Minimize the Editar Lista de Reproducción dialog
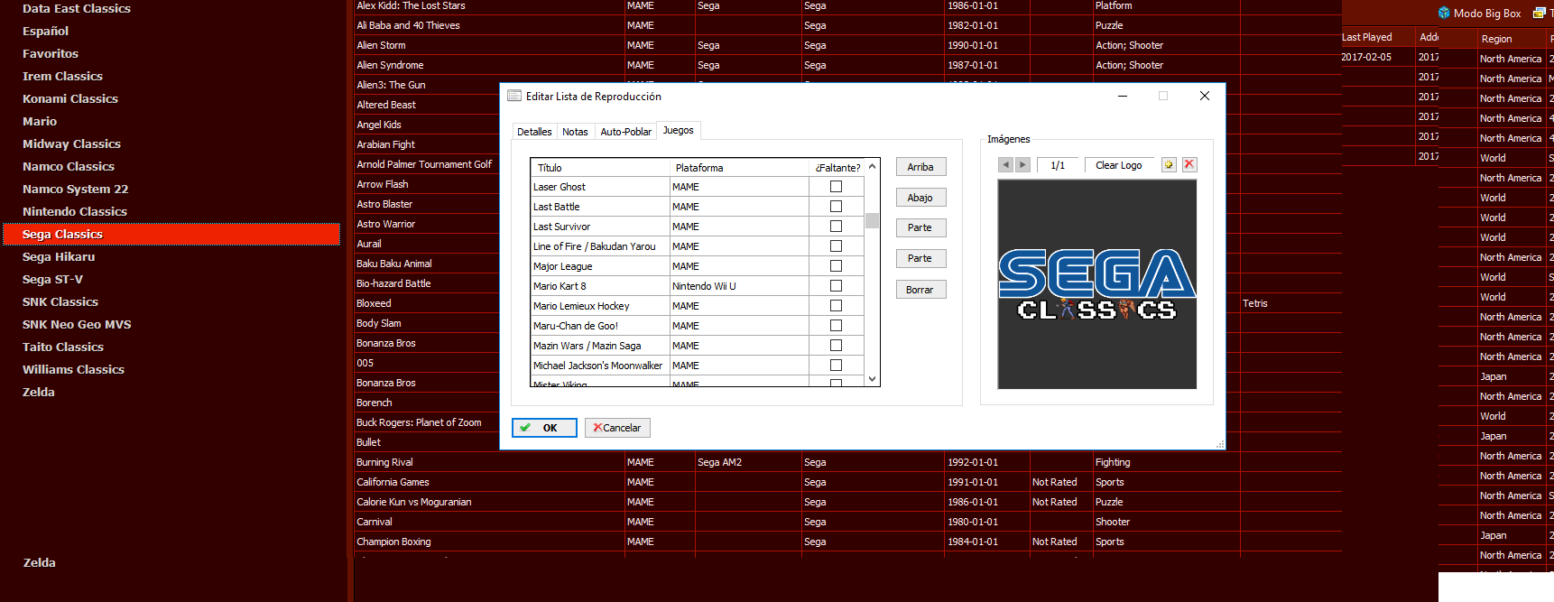 (1123, 96)
